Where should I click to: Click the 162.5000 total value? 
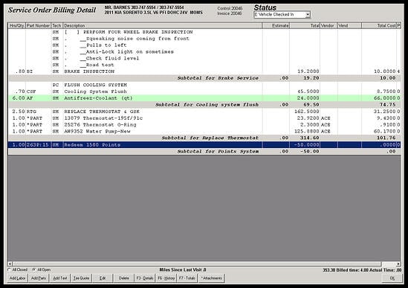tap(307, 112)
